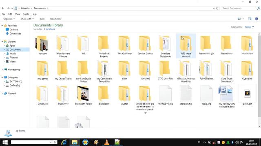
Task: Open the Windows Start button
Action: [x=5, y=142]
